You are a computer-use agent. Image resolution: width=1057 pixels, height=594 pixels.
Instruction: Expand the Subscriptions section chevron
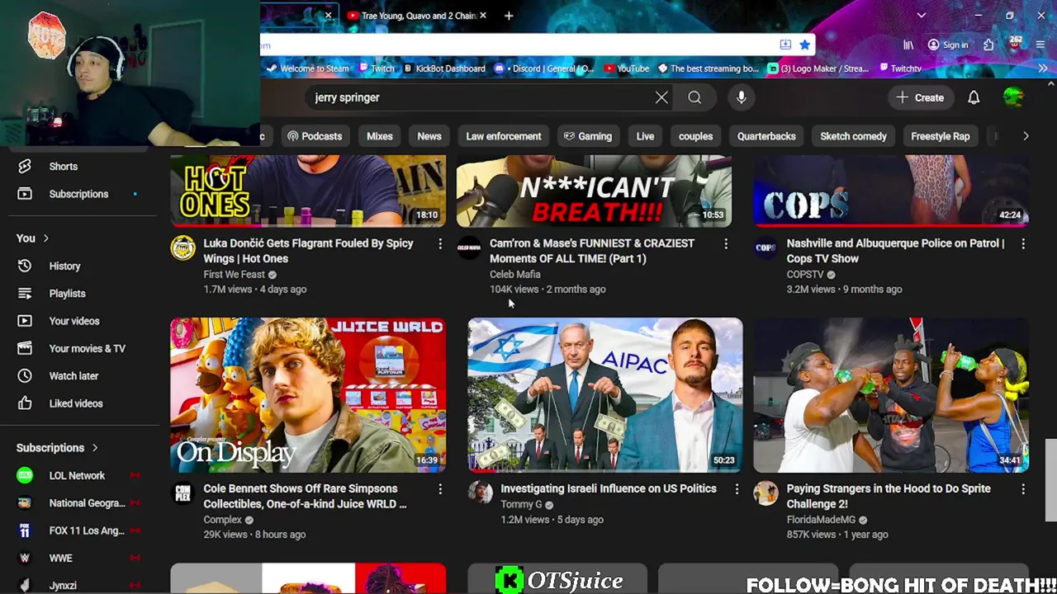pyautogui.click(x=95, y=447)
